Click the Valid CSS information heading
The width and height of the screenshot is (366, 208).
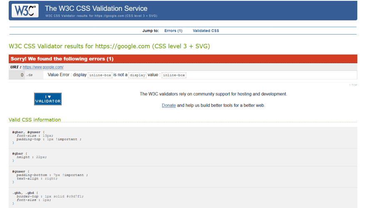[x=35, y=120]
